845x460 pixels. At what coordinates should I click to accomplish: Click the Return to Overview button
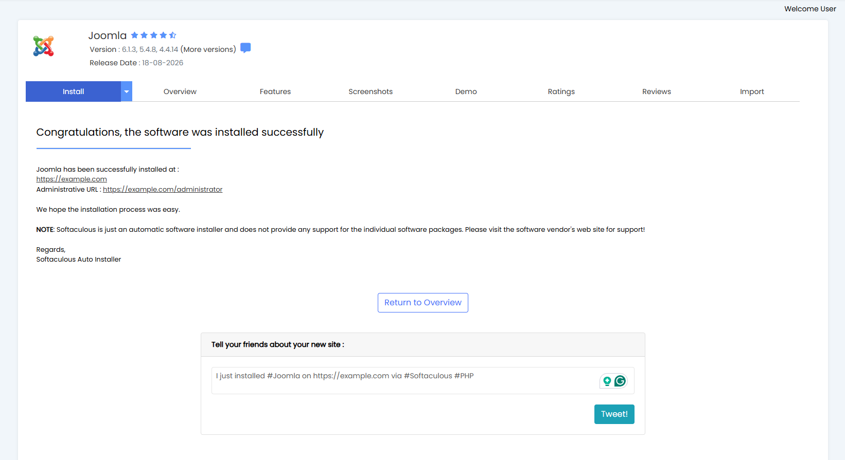point(423,303)
